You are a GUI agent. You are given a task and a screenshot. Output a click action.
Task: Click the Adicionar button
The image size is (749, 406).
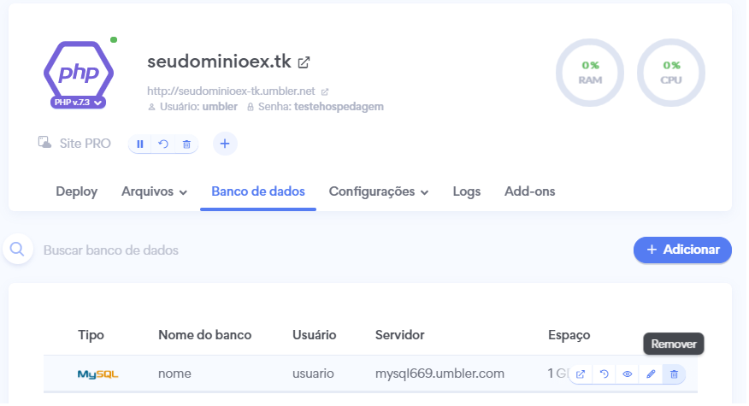coord(682,250)
